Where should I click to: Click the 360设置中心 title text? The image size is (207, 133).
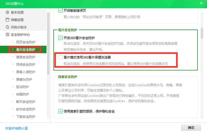(14, 4)
